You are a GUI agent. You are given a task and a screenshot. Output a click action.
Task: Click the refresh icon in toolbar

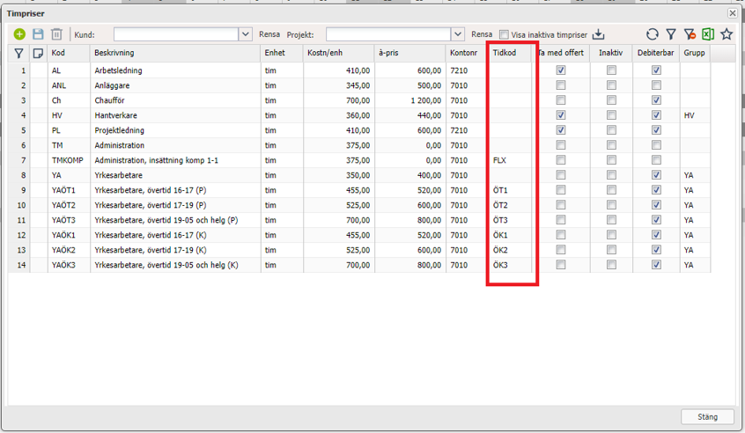[x=652, y=34]
